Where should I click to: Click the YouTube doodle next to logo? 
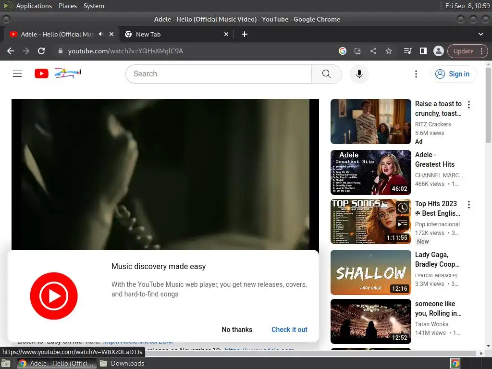point(68,73)
